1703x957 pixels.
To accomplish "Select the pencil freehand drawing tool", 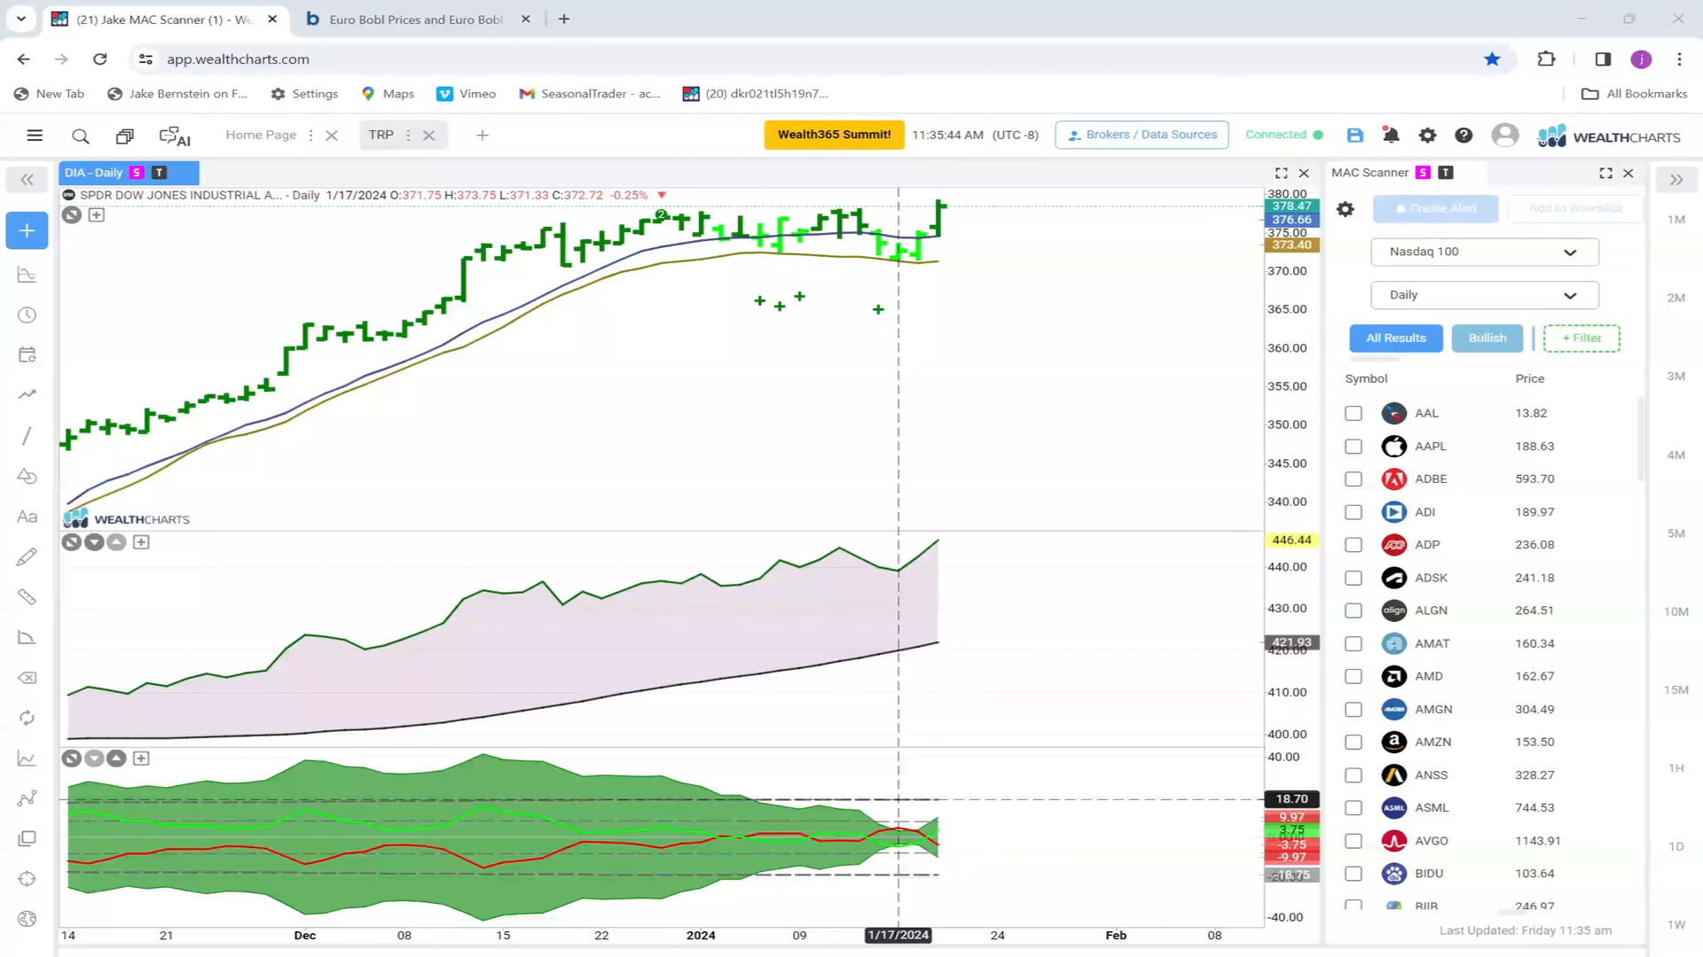I will pyautogui.click(x=27, y=556).
